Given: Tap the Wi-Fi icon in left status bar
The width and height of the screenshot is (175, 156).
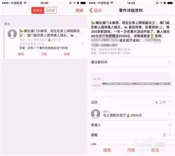Looking at the screenshot, I should [x=25, y=3].
